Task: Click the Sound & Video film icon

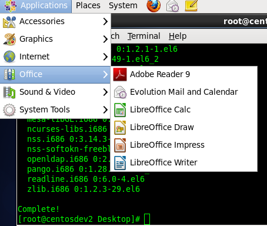Action: point(9,92)
